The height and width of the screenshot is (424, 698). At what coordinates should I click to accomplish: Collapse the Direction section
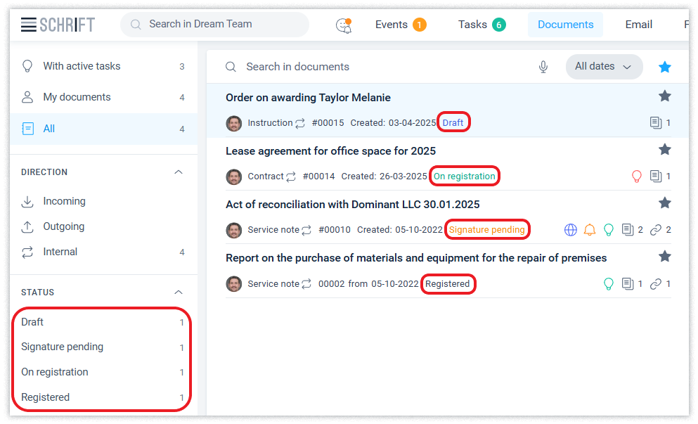[179, 172]
